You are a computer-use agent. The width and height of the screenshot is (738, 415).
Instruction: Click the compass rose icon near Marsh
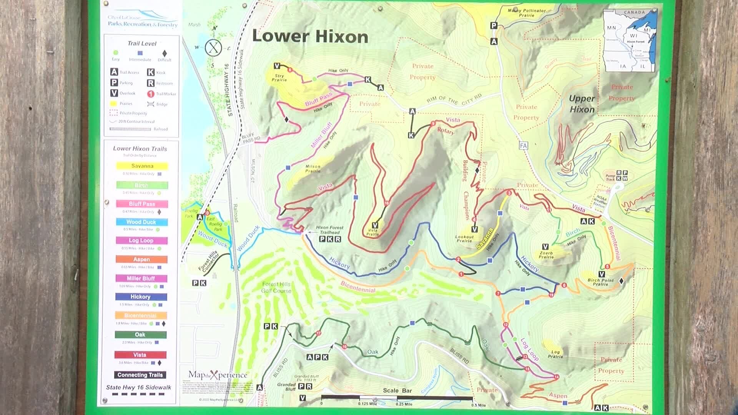click(x=213, y=48)
